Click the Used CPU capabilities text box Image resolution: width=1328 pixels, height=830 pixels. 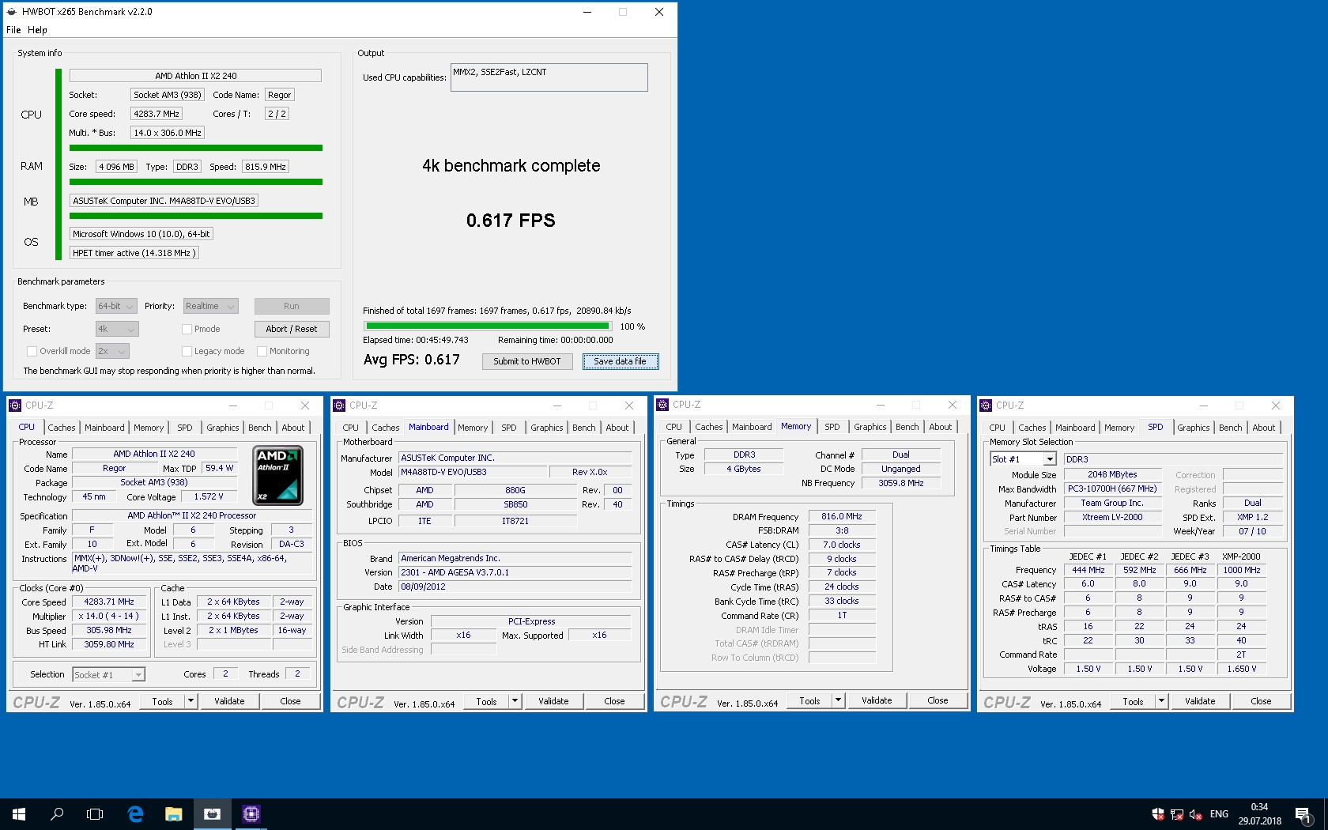[x=549, y=77]
